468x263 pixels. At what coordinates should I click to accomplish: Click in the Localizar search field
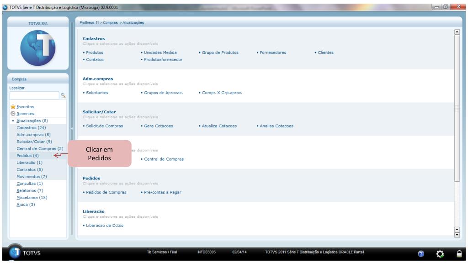(34, 95)
